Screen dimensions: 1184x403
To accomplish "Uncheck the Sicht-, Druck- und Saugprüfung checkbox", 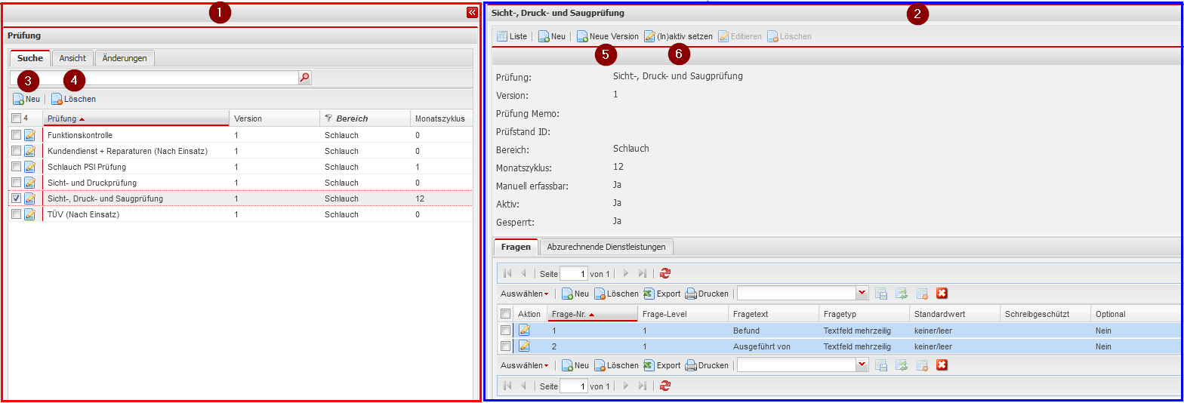I will (17, 198).
